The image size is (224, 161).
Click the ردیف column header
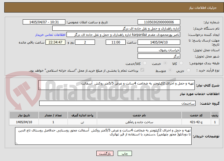pyautogui.click(x=215, y=115)
